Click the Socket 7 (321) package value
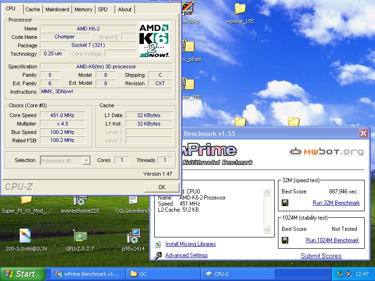The image size is (375, 281). tap(88, 45)
